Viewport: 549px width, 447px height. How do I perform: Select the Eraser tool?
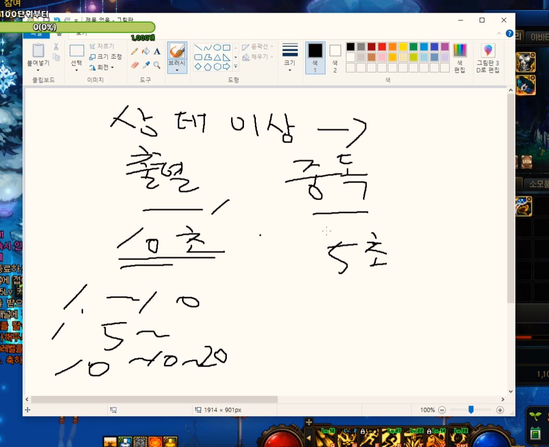134,65
